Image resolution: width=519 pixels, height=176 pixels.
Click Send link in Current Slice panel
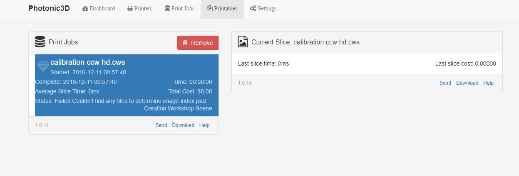click(445, 83)
